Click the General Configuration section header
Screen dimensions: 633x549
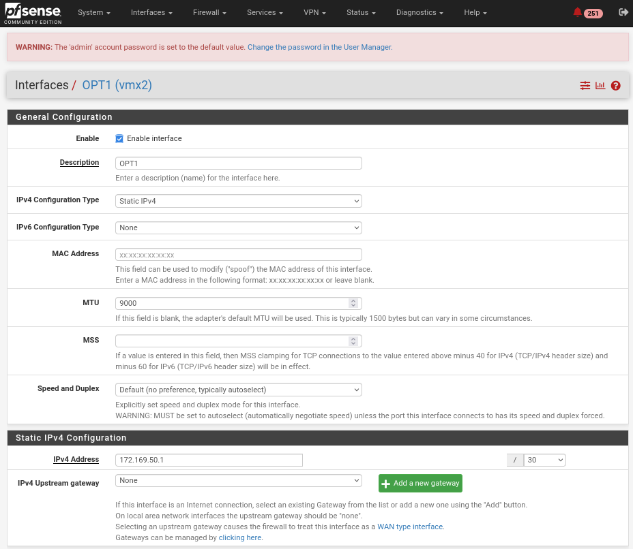point(318,117)
